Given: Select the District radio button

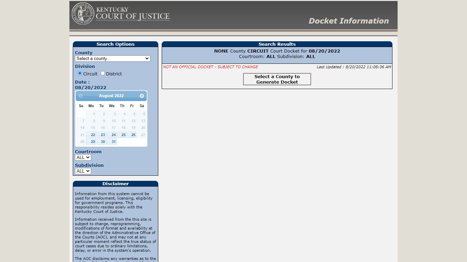Looking at the screenshot, I should point(102,73).
